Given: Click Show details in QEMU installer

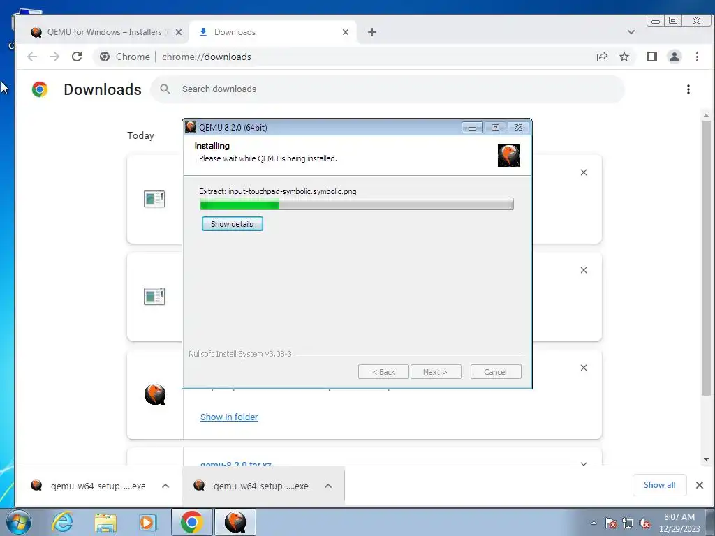Looking at the screenshot, I should pyautogui.click(x=232, y=224).
